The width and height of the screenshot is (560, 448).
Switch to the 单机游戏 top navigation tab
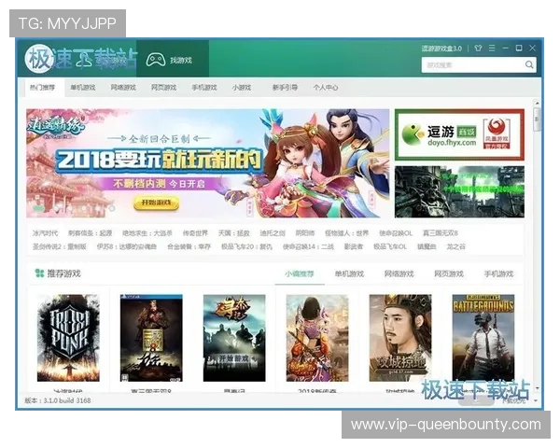click(x=83, y=88)
